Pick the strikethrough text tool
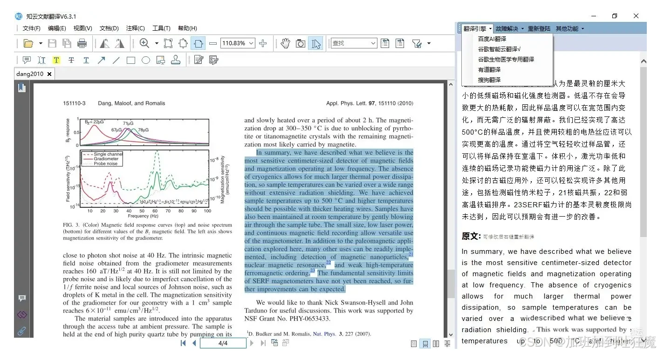 tap(71, 60)
